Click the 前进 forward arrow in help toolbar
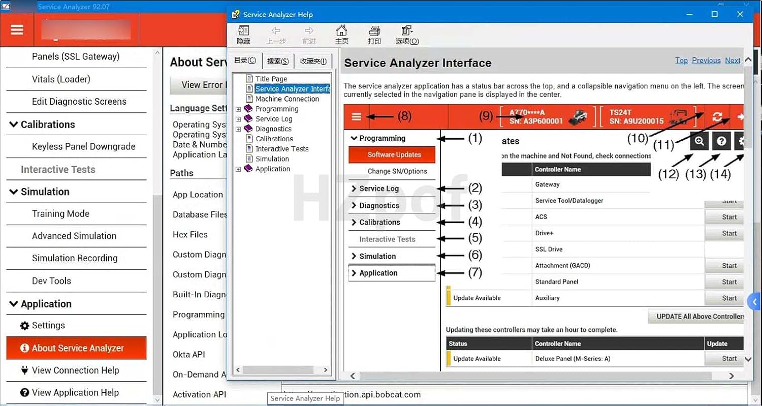This screenshot has height=406, width=762. coord(309,35)
